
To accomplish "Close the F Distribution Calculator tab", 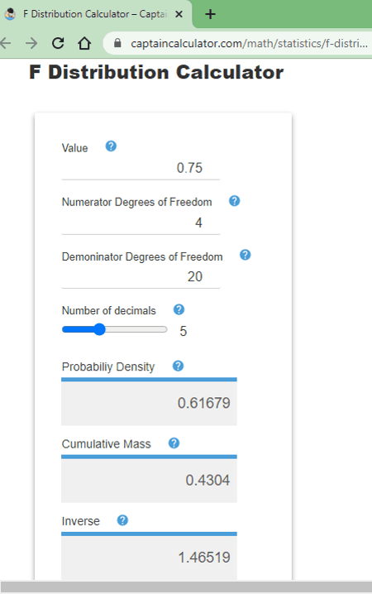I will point(179,14).
